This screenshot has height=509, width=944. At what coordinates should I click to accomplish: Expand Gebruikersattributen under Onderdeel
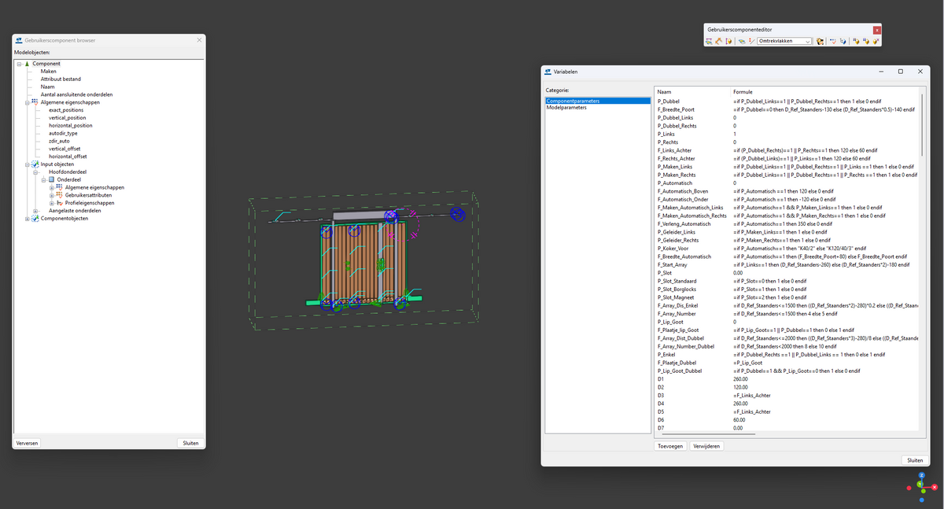(52, 195)
